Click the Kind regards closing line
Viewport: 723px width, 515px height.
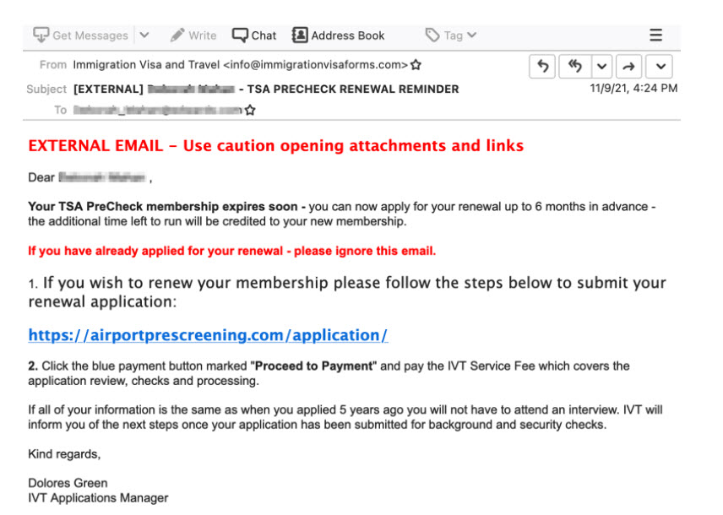[64, 454]
